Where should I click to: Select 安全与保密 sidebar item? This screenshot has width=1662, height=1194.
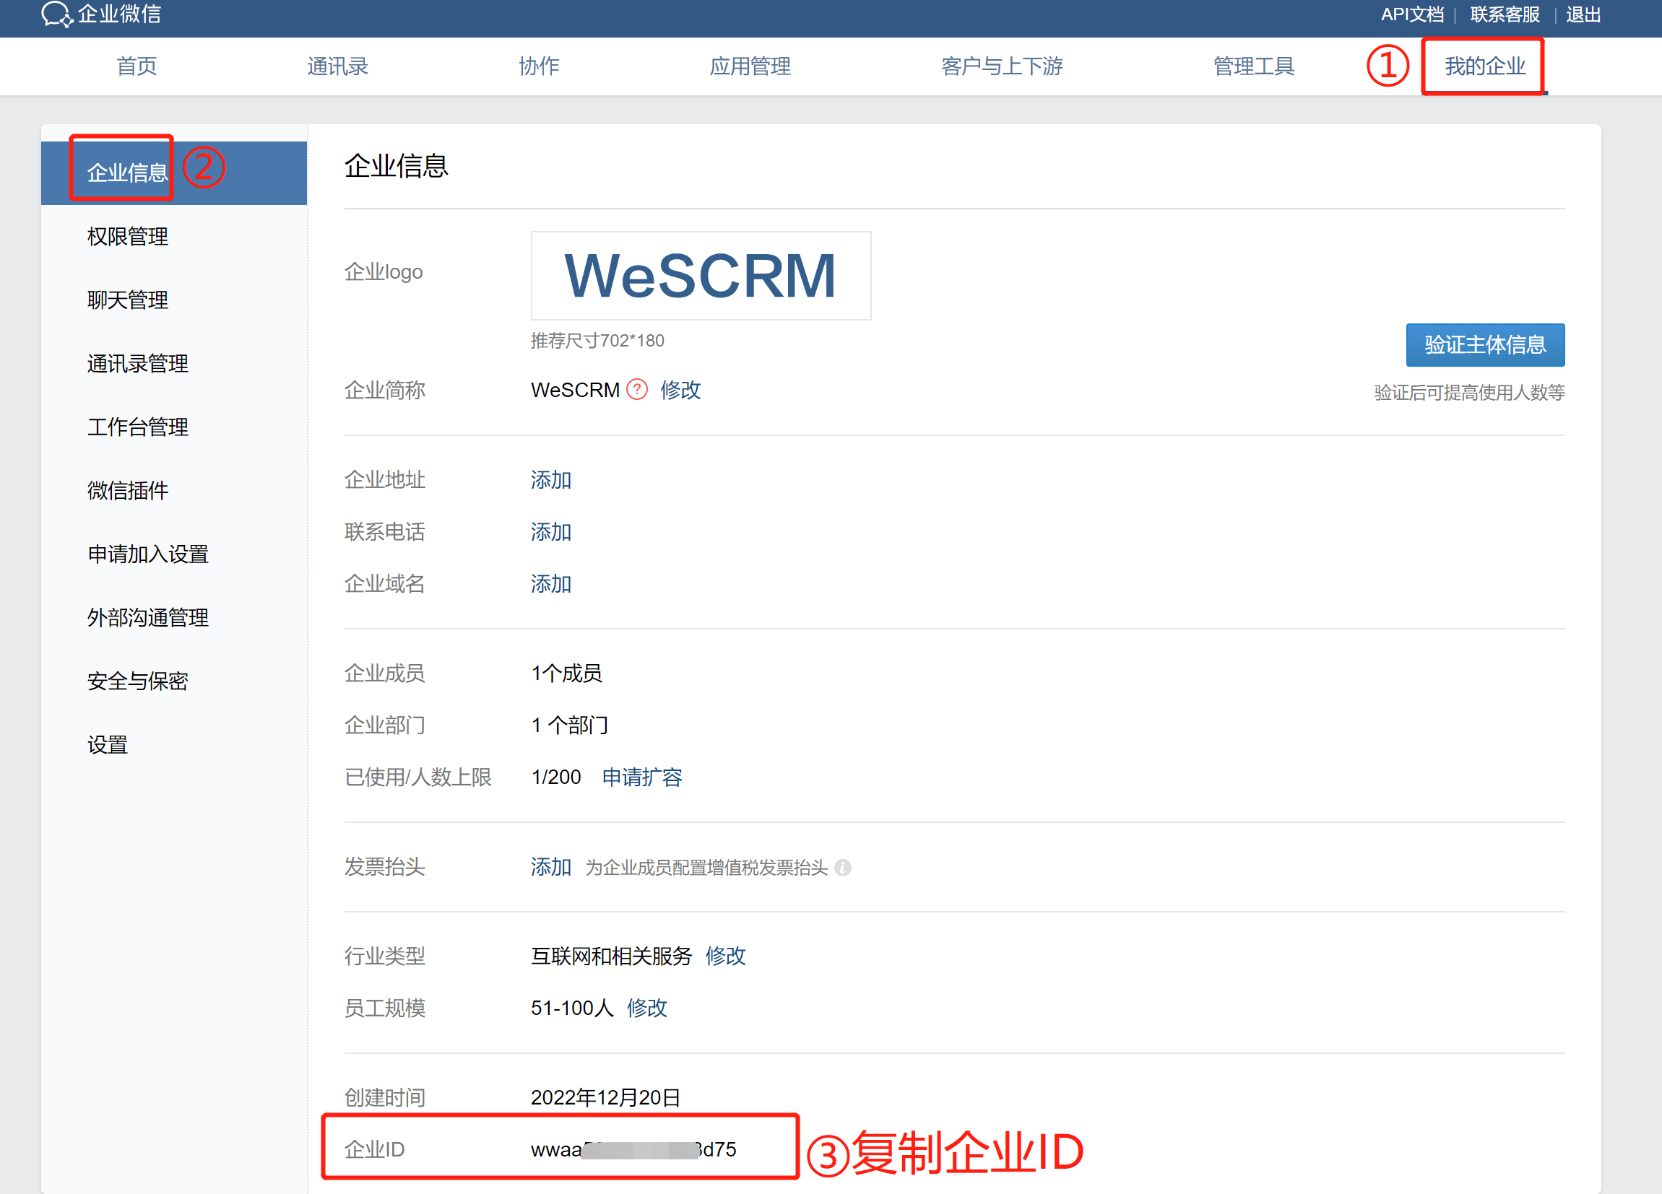pyautogui.click(x=138, y=681)
